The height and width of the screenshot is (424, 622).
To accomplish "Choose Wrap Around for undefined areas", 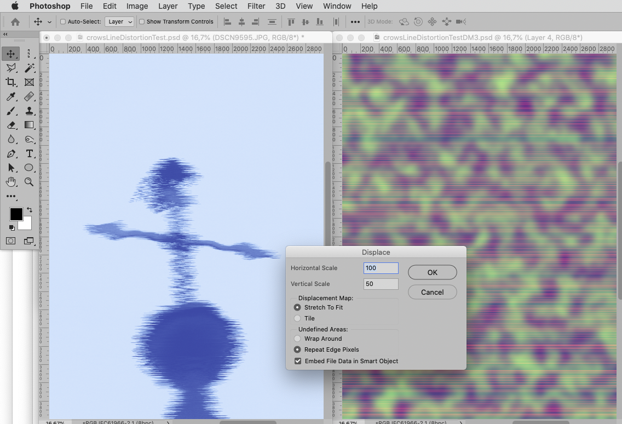I will point(296,339).
